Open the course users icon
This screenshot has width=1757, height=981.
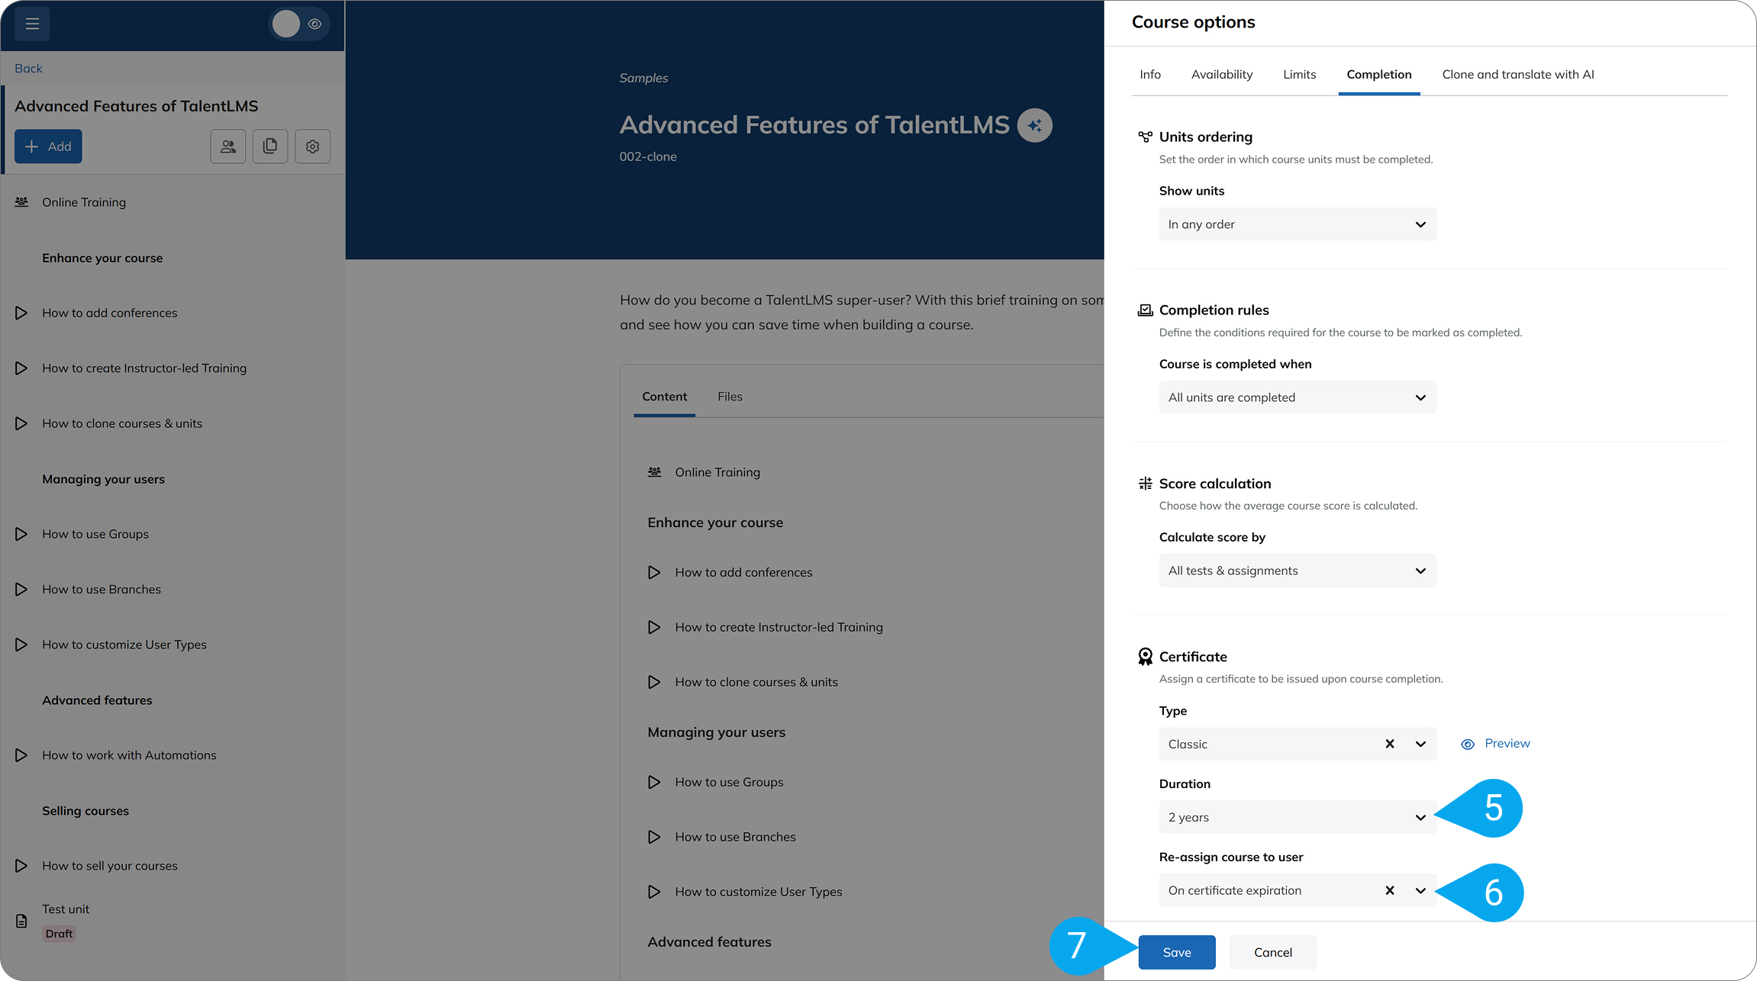click(x=228, y=146)
